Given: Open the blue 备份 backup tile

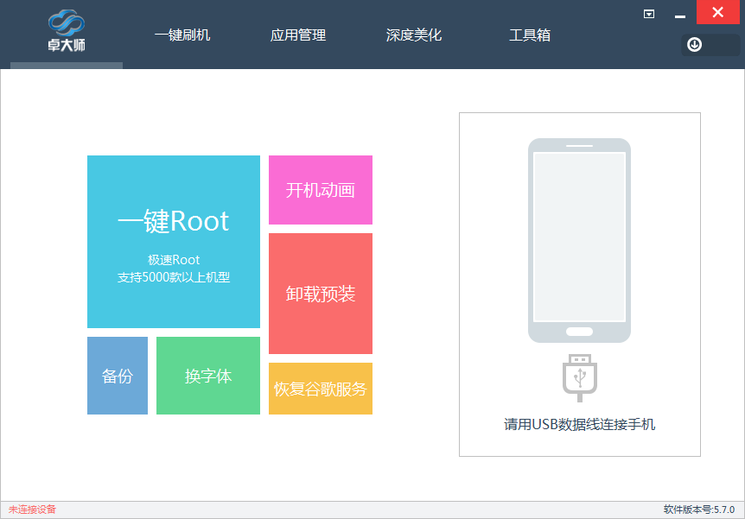Looking at the screenshot, I should point(117,375).
